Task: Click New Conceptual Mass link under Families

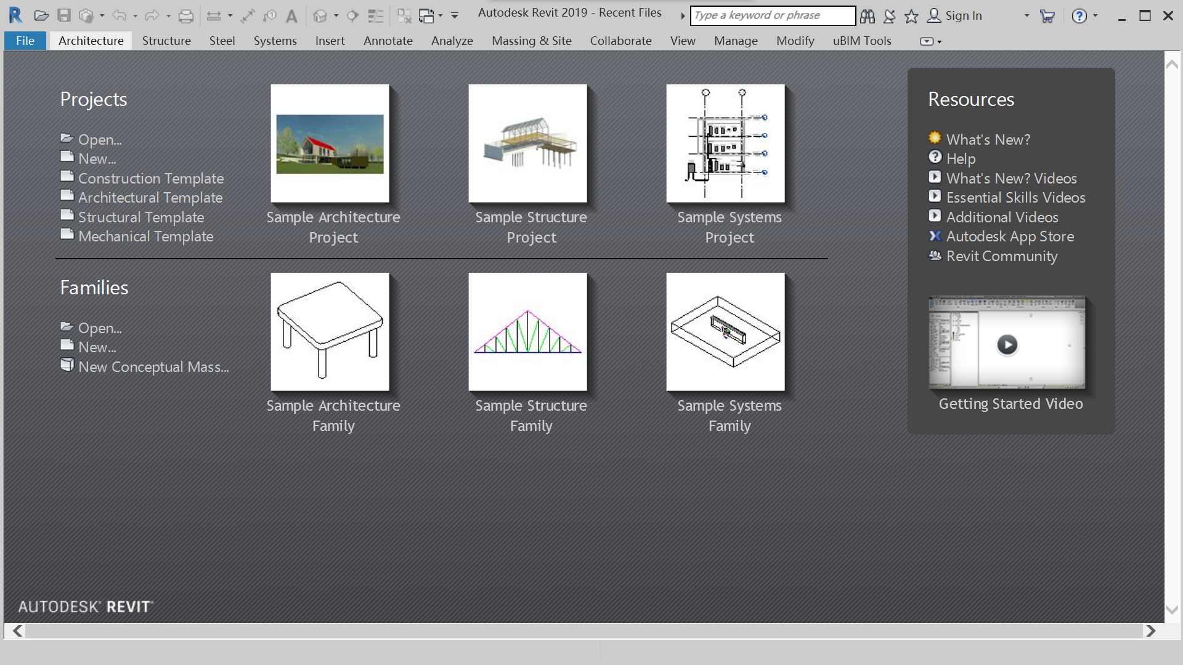Action: coord(153,367)
